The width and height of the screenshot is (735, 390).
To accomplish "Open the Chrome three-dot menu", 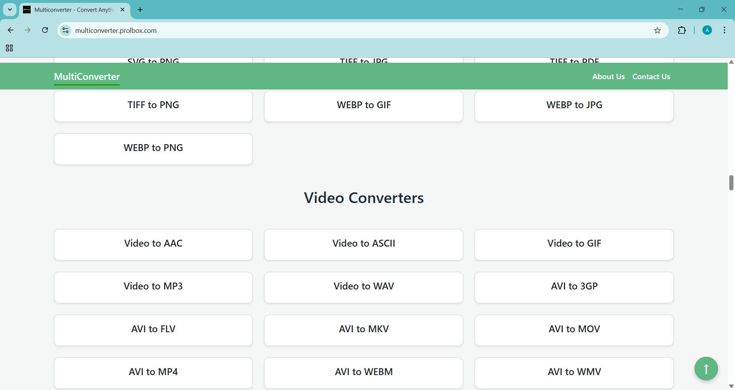I will 724,31.
